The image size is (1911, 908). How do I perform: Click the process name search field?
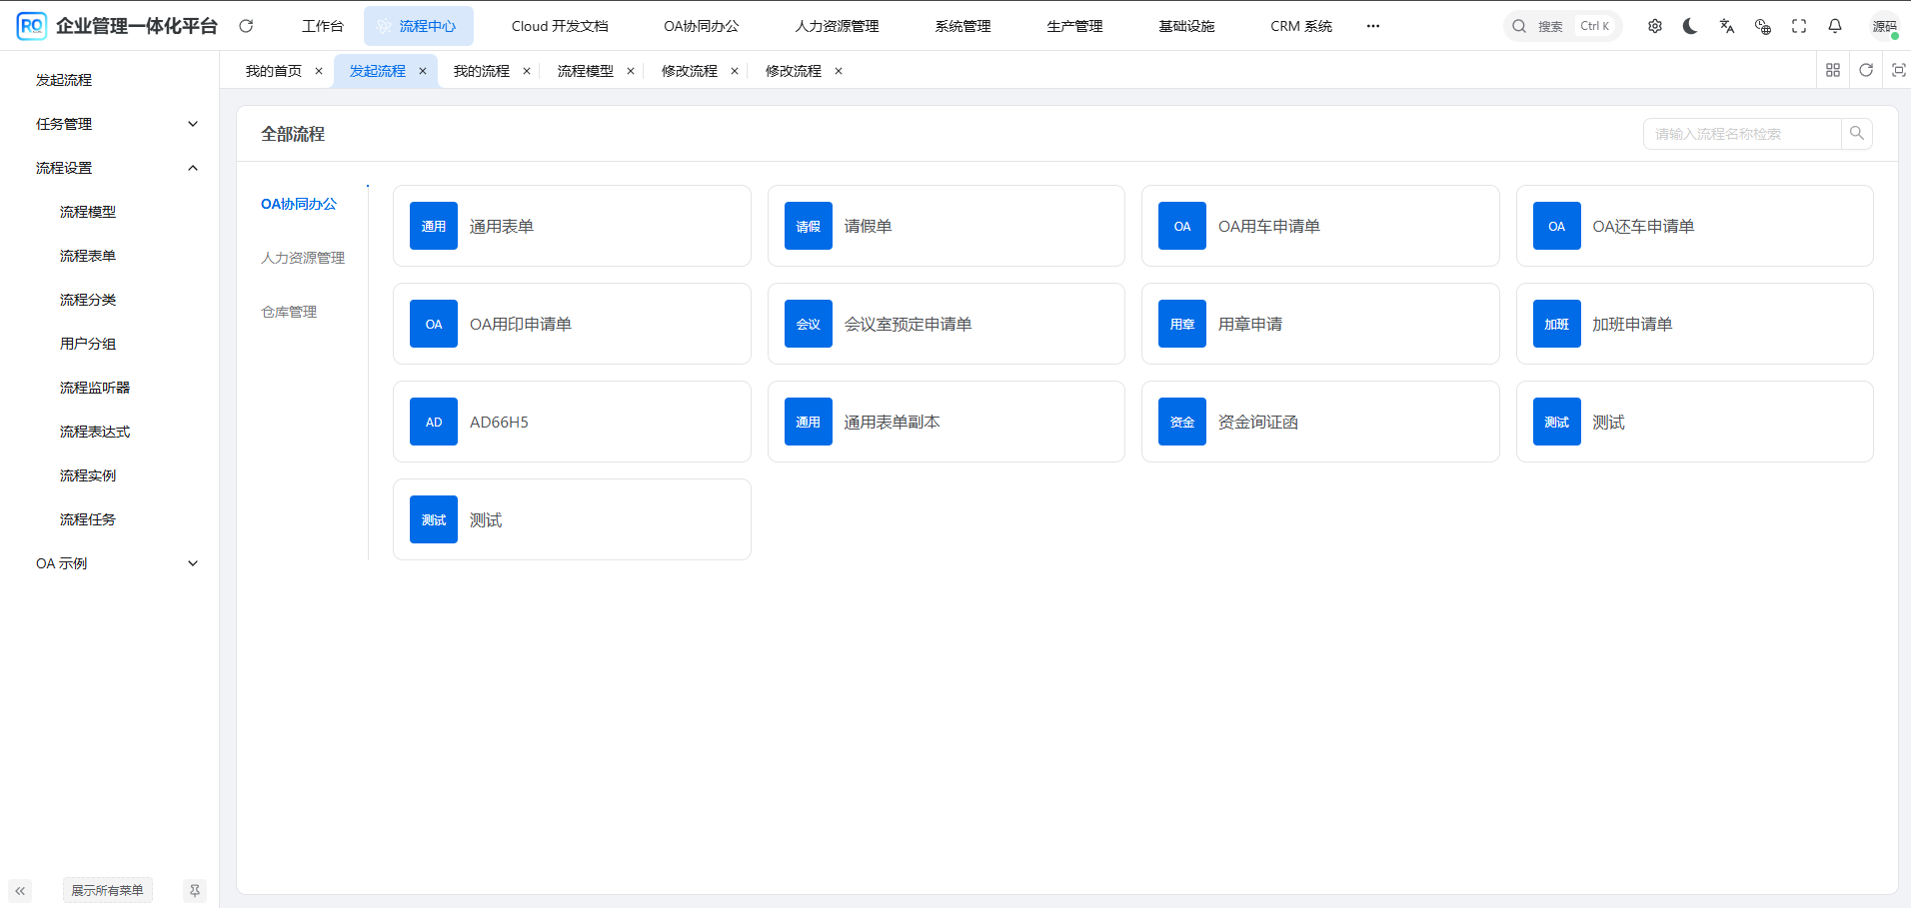click(1742, 134)
